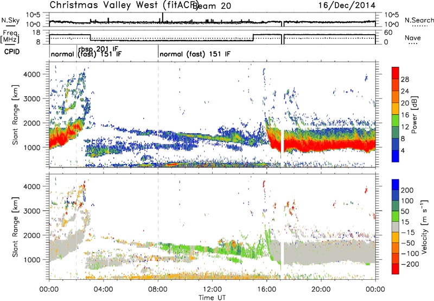Image resolution: width=434 pixels, height=301 pixels.
Task: Click the first 'normal' CPID annotation at 00:00
Action: 62,54
